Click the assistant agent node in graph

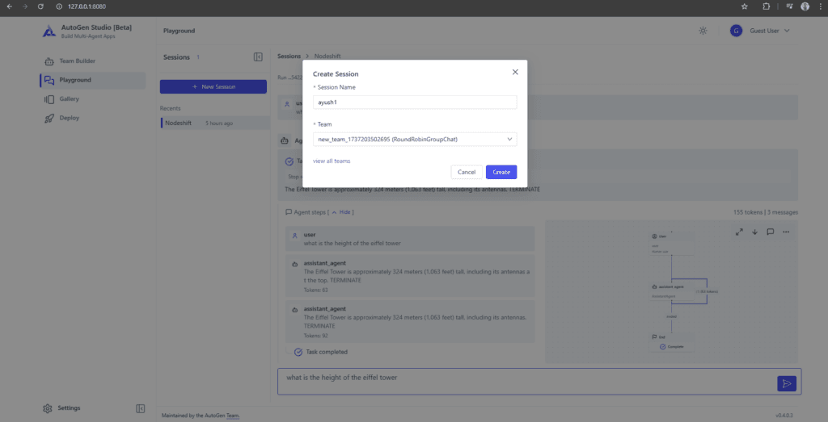click(x=671, y=290)
